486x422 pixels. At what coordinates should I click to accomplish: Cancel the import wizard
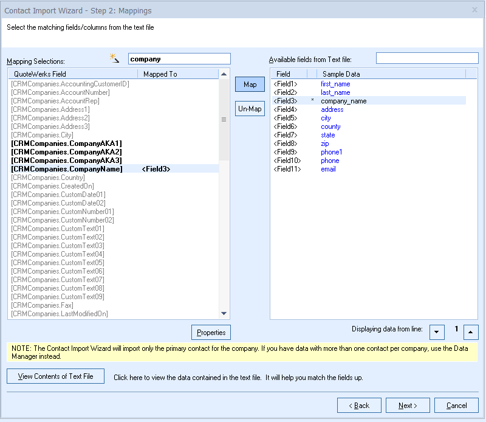coord(456,406)
